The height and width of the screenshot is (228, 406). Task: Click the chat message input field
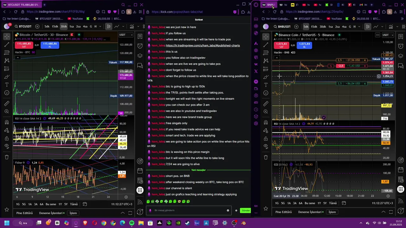(x=189, y=211)
